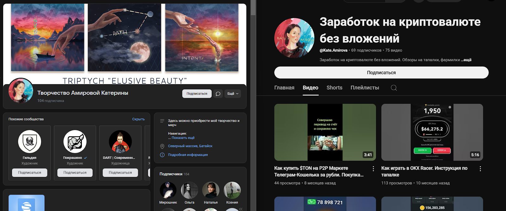Open the triptych "Elusive Beauty" cover image
This screenshot has width=506, height=211.
125,44
